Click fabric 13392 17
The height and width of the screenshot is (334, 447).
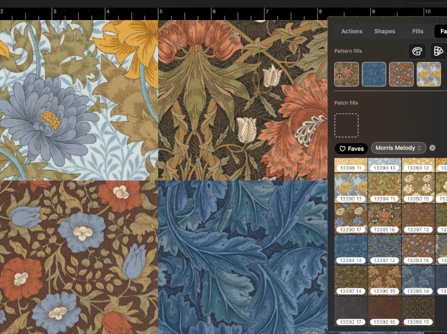tap(351, 311)
